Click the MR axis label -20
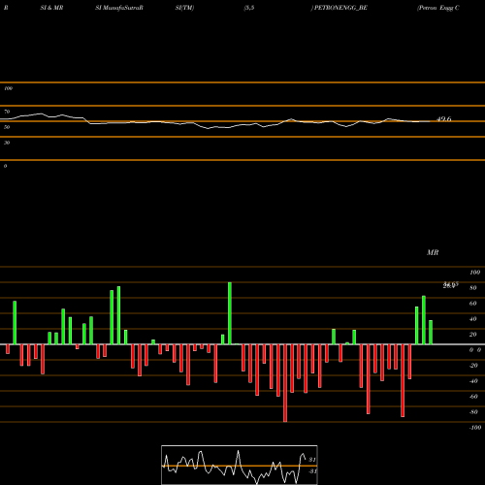 pos(473,366)
